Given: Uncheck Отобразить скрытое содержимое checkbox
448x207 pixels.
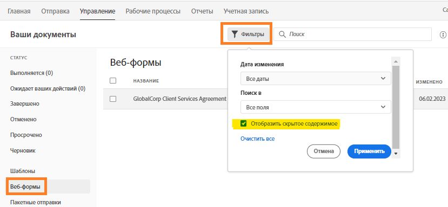Looking at the screenshot, I should coord(243,123).
